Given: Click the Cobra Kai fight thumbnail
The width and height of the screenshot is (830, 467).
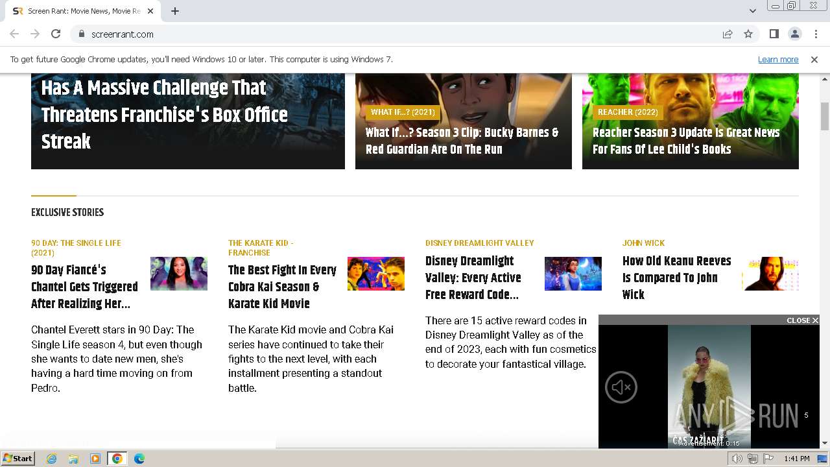Looking at the screenshot, I should pos(376,274).
